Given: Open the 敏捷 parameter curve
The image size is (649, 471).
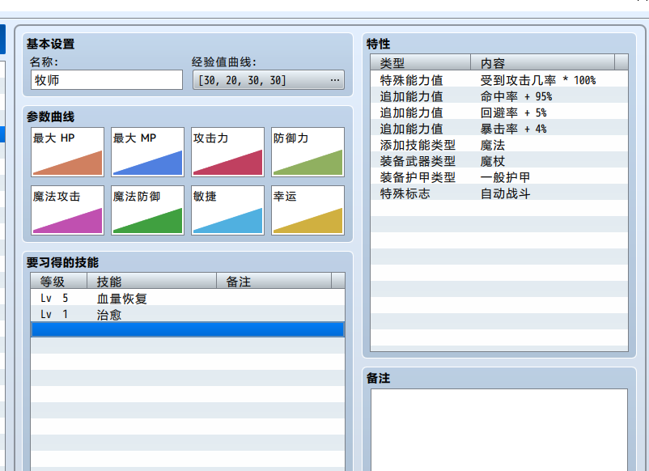Looking at the screenshot, I should [227, 210].
